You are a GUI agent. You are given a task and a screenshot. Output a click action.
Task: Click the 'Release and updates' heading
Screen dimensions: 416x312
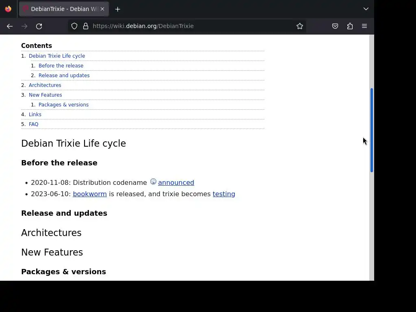(64, 213)
